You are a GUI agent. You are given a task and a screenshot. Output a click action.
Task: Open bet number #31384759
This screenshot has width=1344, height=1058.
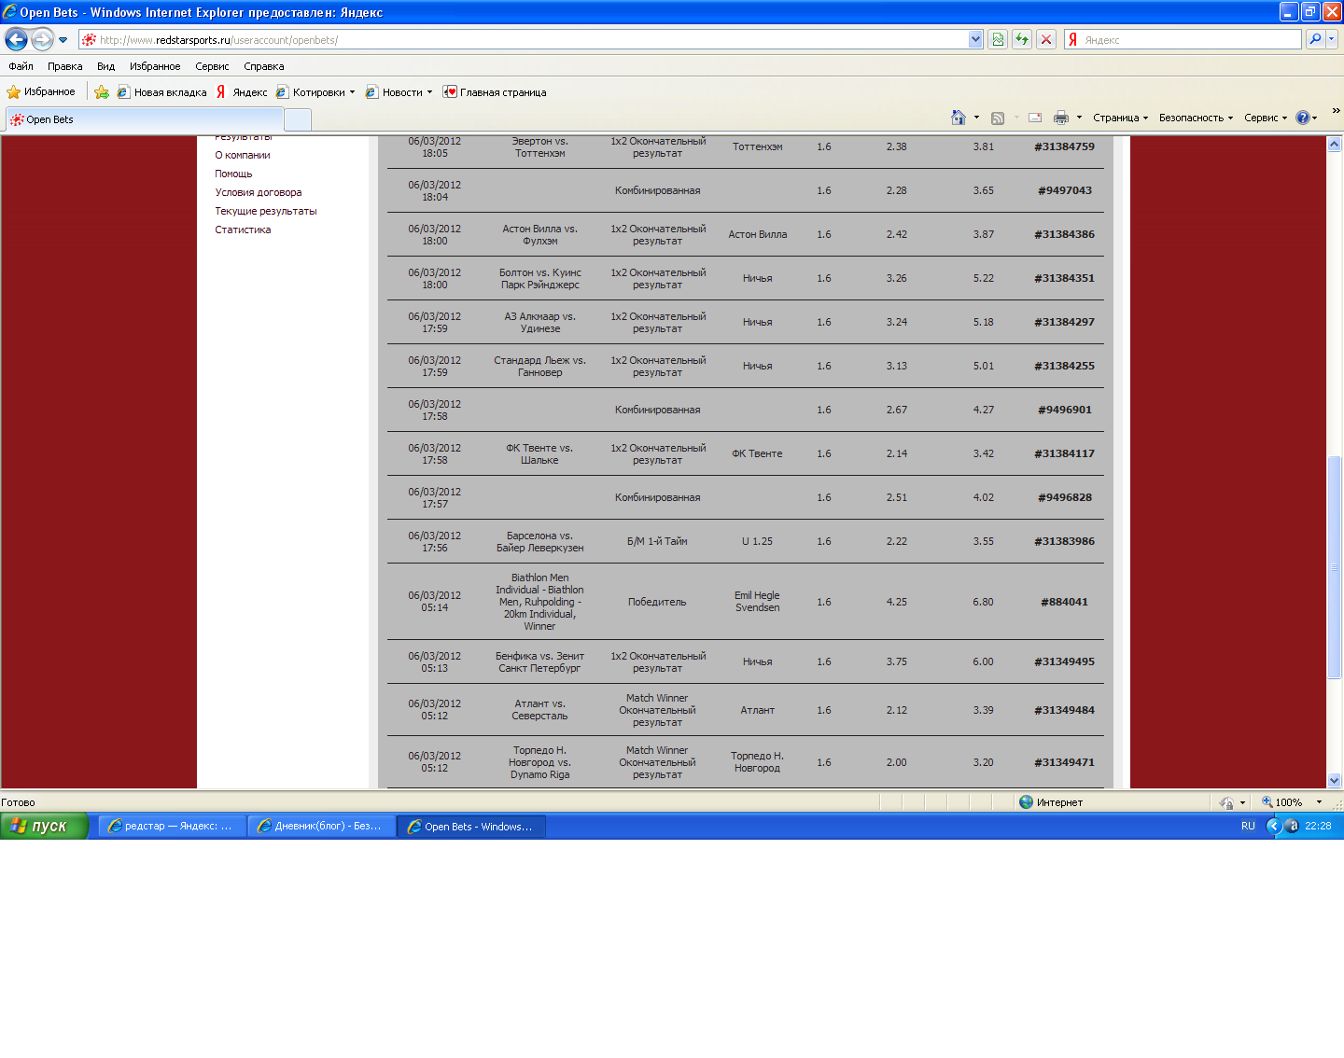tap(1064, 146)
